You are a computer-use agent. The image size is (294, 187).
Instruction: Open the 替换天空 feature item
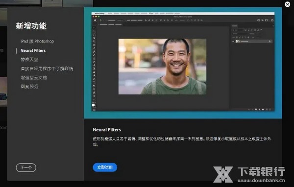(x=29, y=60)
